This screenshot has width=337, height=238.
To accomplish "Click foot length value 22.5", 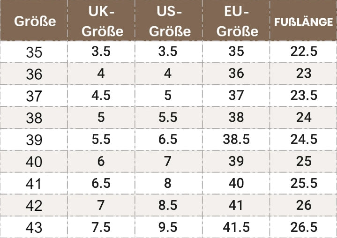I will pos(304,52).
